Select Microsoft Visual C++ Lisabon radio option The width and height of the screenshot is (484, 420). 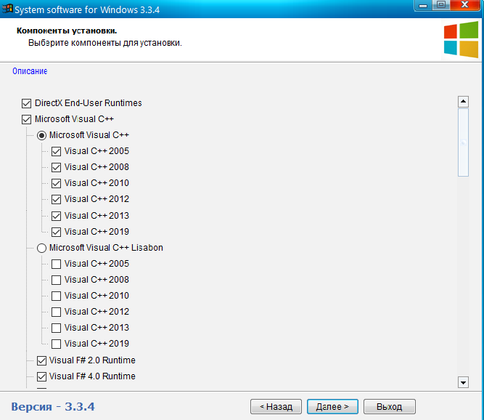[x=41, y=248]
